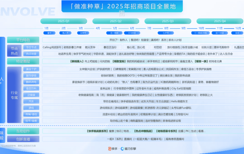Select the 汽车 industry label
Viewport: 244px width, 154px height.
[31, 101]
